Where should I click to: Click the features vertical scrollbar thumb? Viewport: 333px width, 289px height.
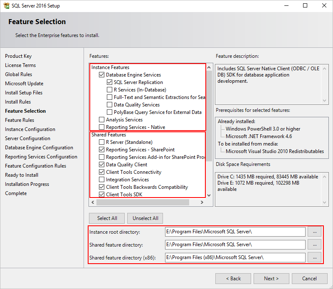point(209,116)
